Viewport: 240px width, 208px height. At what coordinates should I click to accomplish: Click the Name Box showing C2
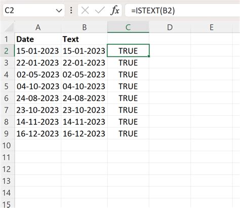coord(34,11)
